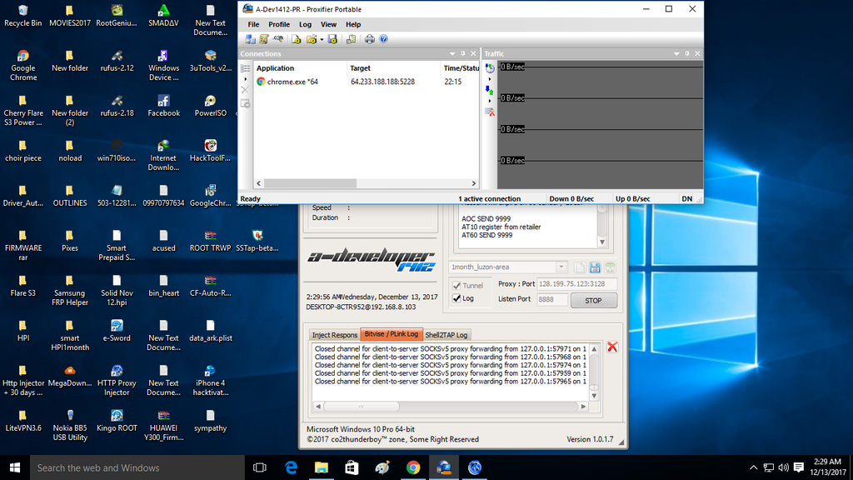Viewport: 853px width, 480px height.
Task: Click the taskbar search box
Action: tap(137, 467)
